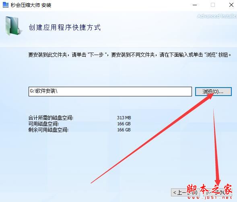Click the instruction text 要安装到此文件夹

pos(130,55)
